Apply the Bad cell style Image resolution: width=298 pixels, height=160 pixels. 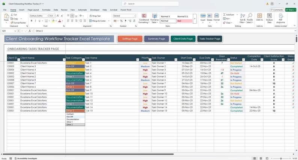point(184,21)
